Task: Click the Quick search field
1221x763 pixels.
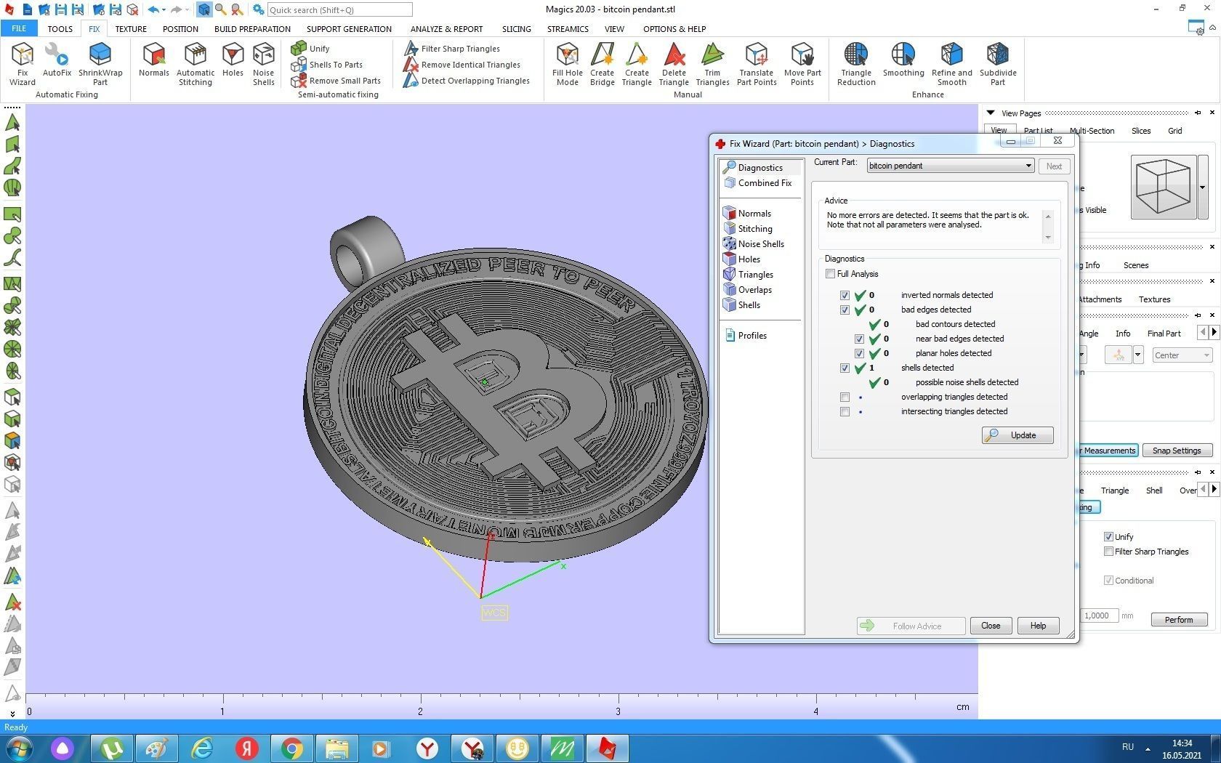Action: tap(339, 10)
